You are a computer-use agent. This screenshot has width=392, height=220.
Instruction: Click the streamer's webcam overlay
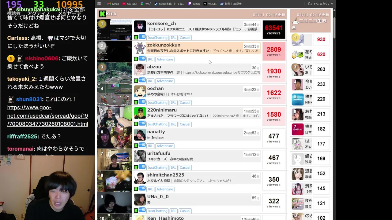[x=47, y=188]
